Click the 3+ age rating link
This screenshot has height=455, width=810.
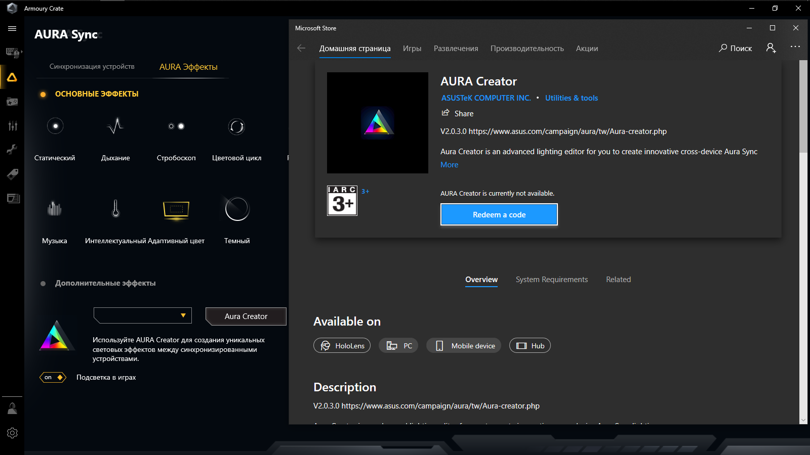366,191
